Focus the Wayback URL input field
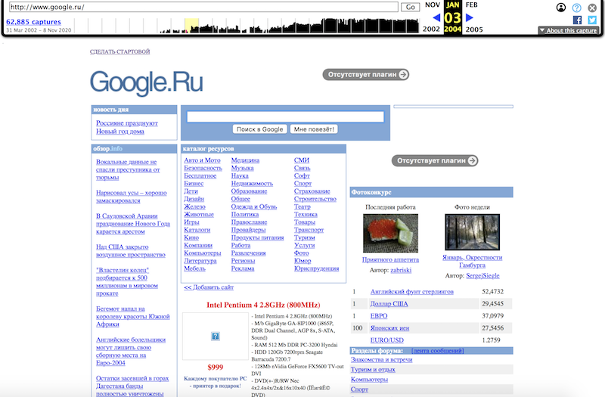This screenshot has height=397, width=605. 203,7
